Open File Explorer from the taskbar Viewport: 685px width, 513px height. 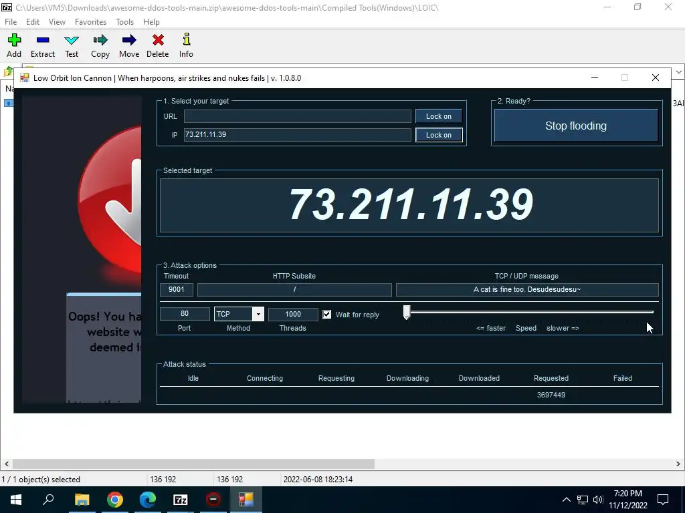click(82, 500)
